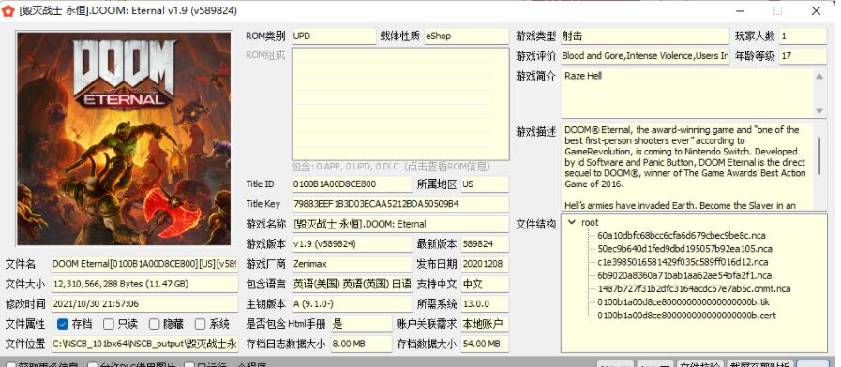The width and height of the screenshot is (841, 367).
Task: Click the ROM类别 field showing UPD
Action: point(334,37)
